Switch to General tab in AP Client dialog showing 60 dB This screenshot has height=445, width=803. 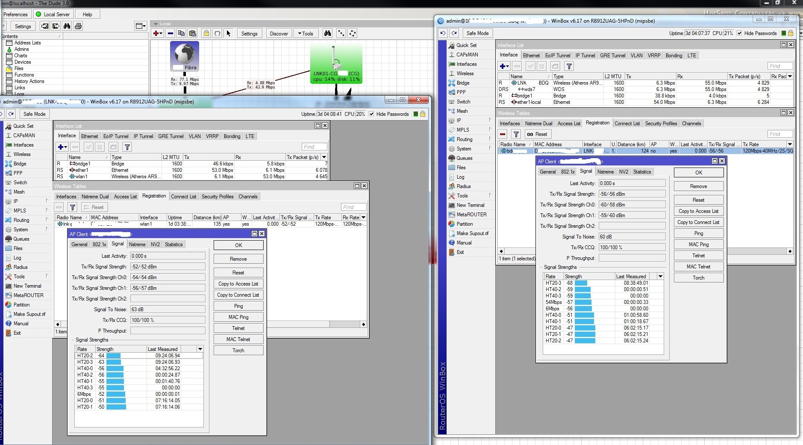pyautogui.click(x=547, y=172)
